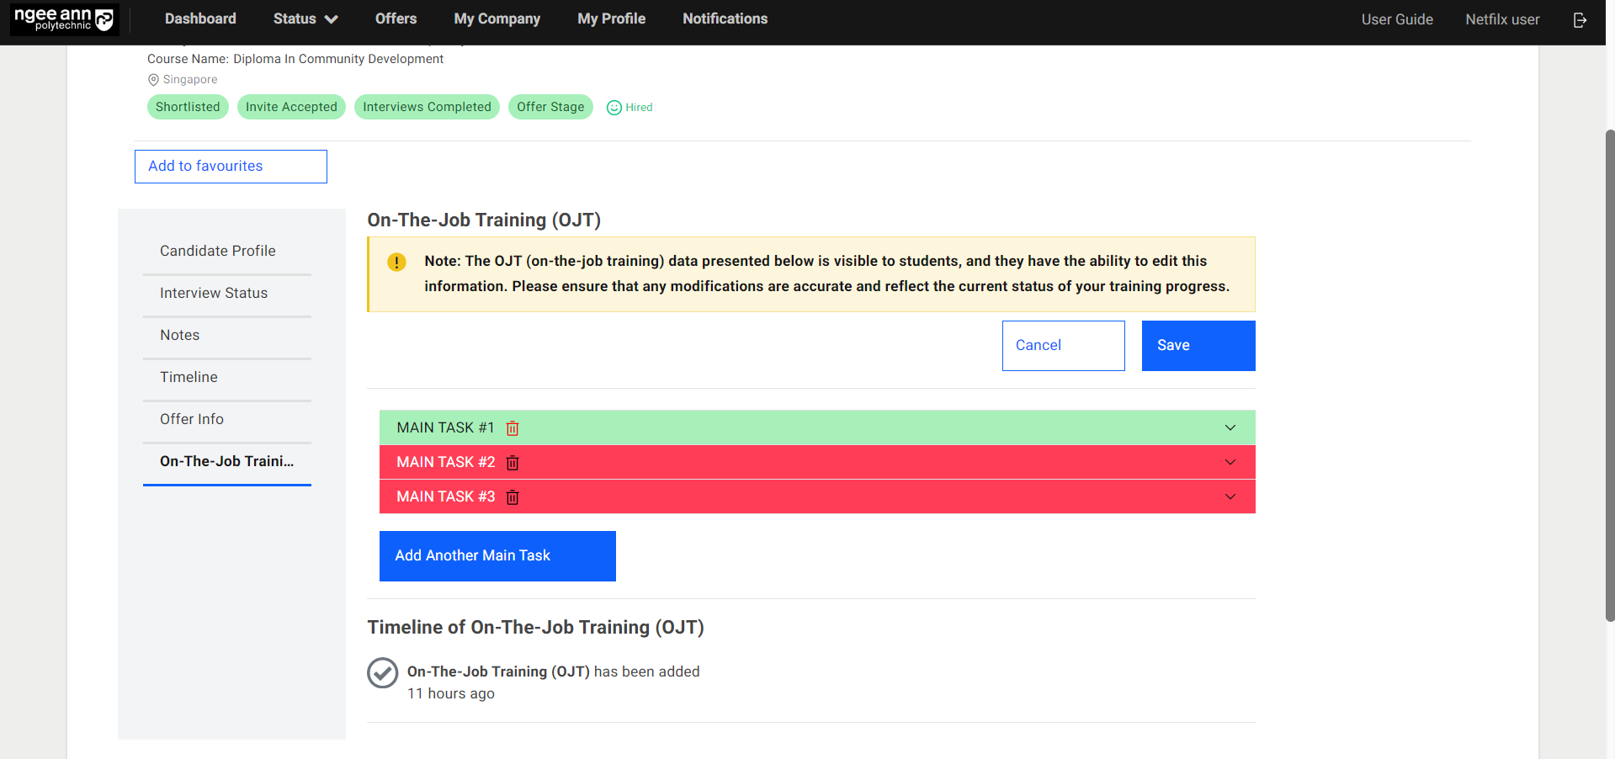The height and width of the screenshot is (759, 1615).
Task: Open the Status dropdown menu
Action: pyautogui.click(x=305, y=19)
